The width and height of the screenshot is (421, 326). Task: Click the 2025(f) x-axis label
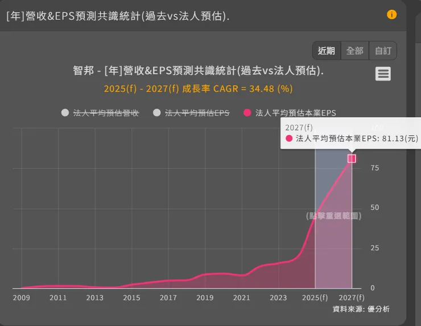pos(315,298)
